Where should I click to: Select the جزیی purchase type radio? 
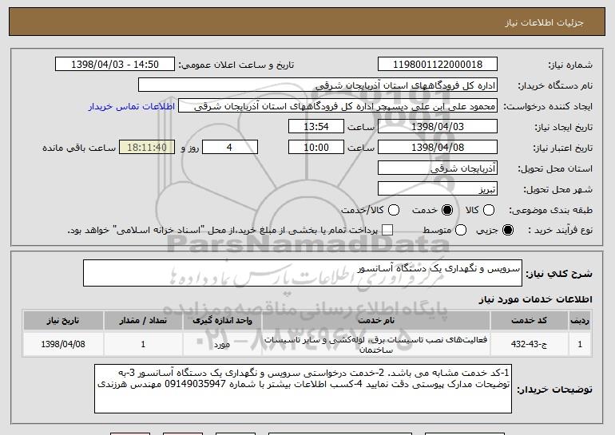click(x=507, y=230)
